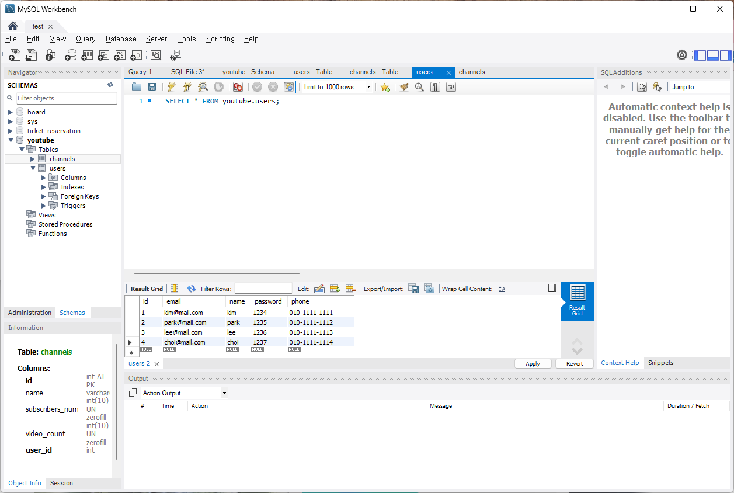Screen dimensions: 734x493
Task: Search table data toolbar icon
Action: click(x=155, y=55)
